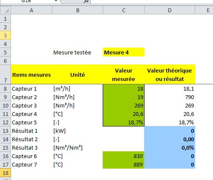Select the 'Résultat 1' cell
The image size is (213, 180).
(31, 131)
